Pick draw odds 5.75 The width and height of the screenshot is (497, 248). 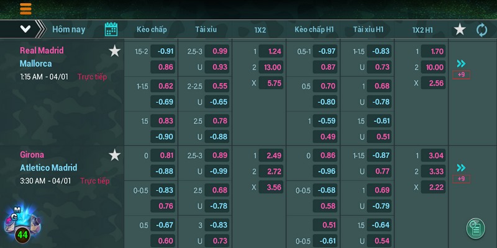click(x=271, y=83)
